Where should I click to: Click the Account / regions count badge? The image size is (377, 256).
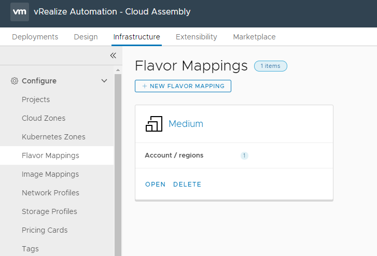click(x=244, y=155)
